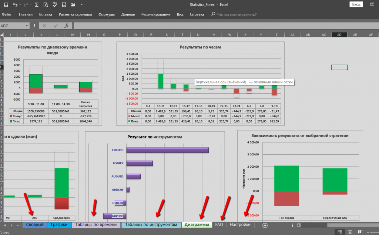Expand the Undo history dropdown arrow
Viewport: 379px width, 235px height.
[x=20, y=5]
